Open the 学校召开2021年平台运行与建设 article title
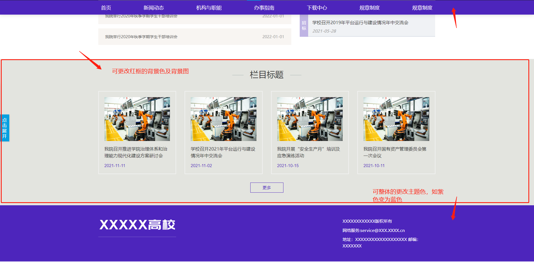 pyautogui.click(x=223, y=152)
